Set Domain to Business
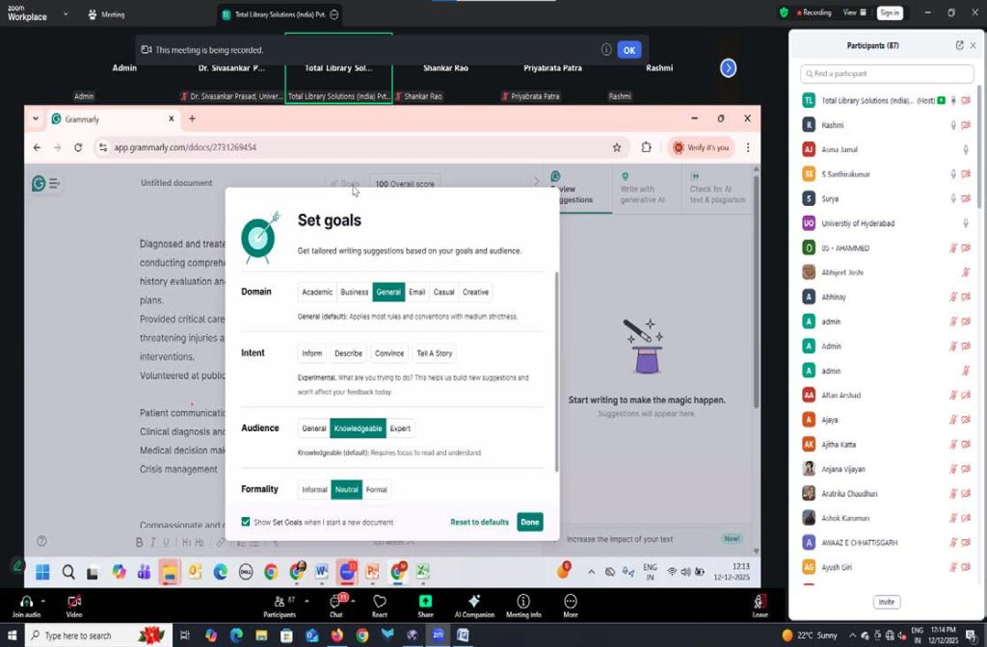The height and width of the screenshot is (647, 987). coord(354,292)
